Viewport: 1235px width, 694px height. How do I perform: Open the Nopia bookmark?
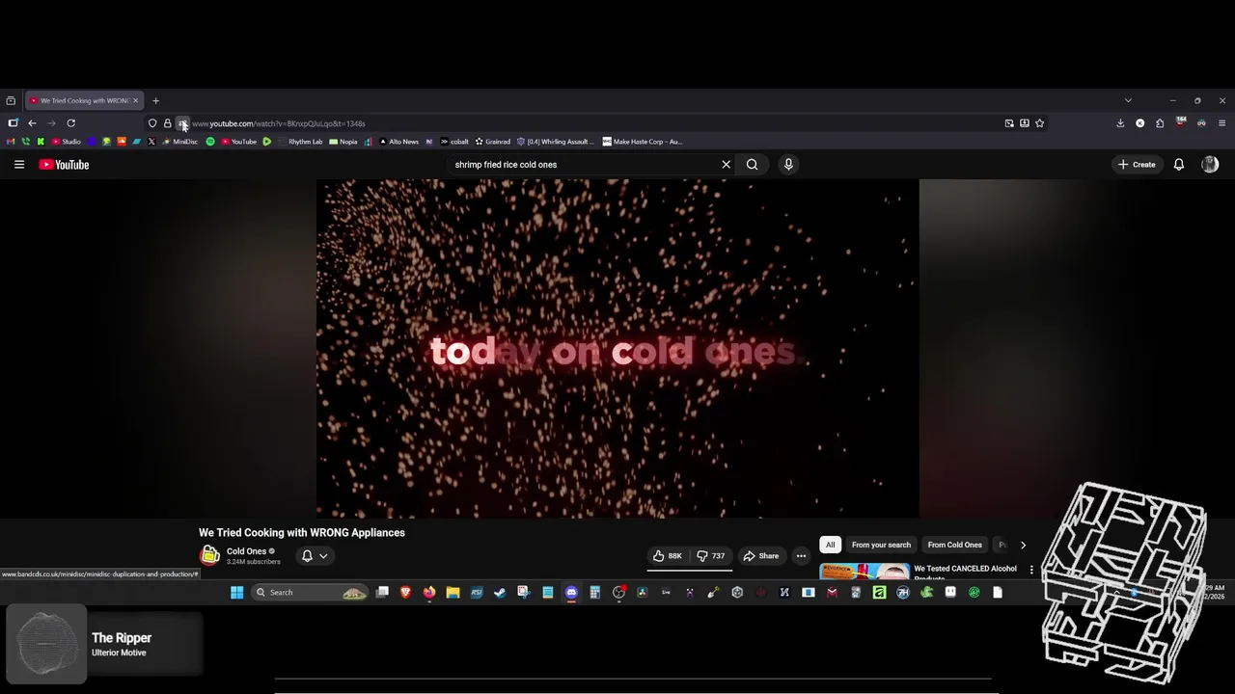point(343,142)
